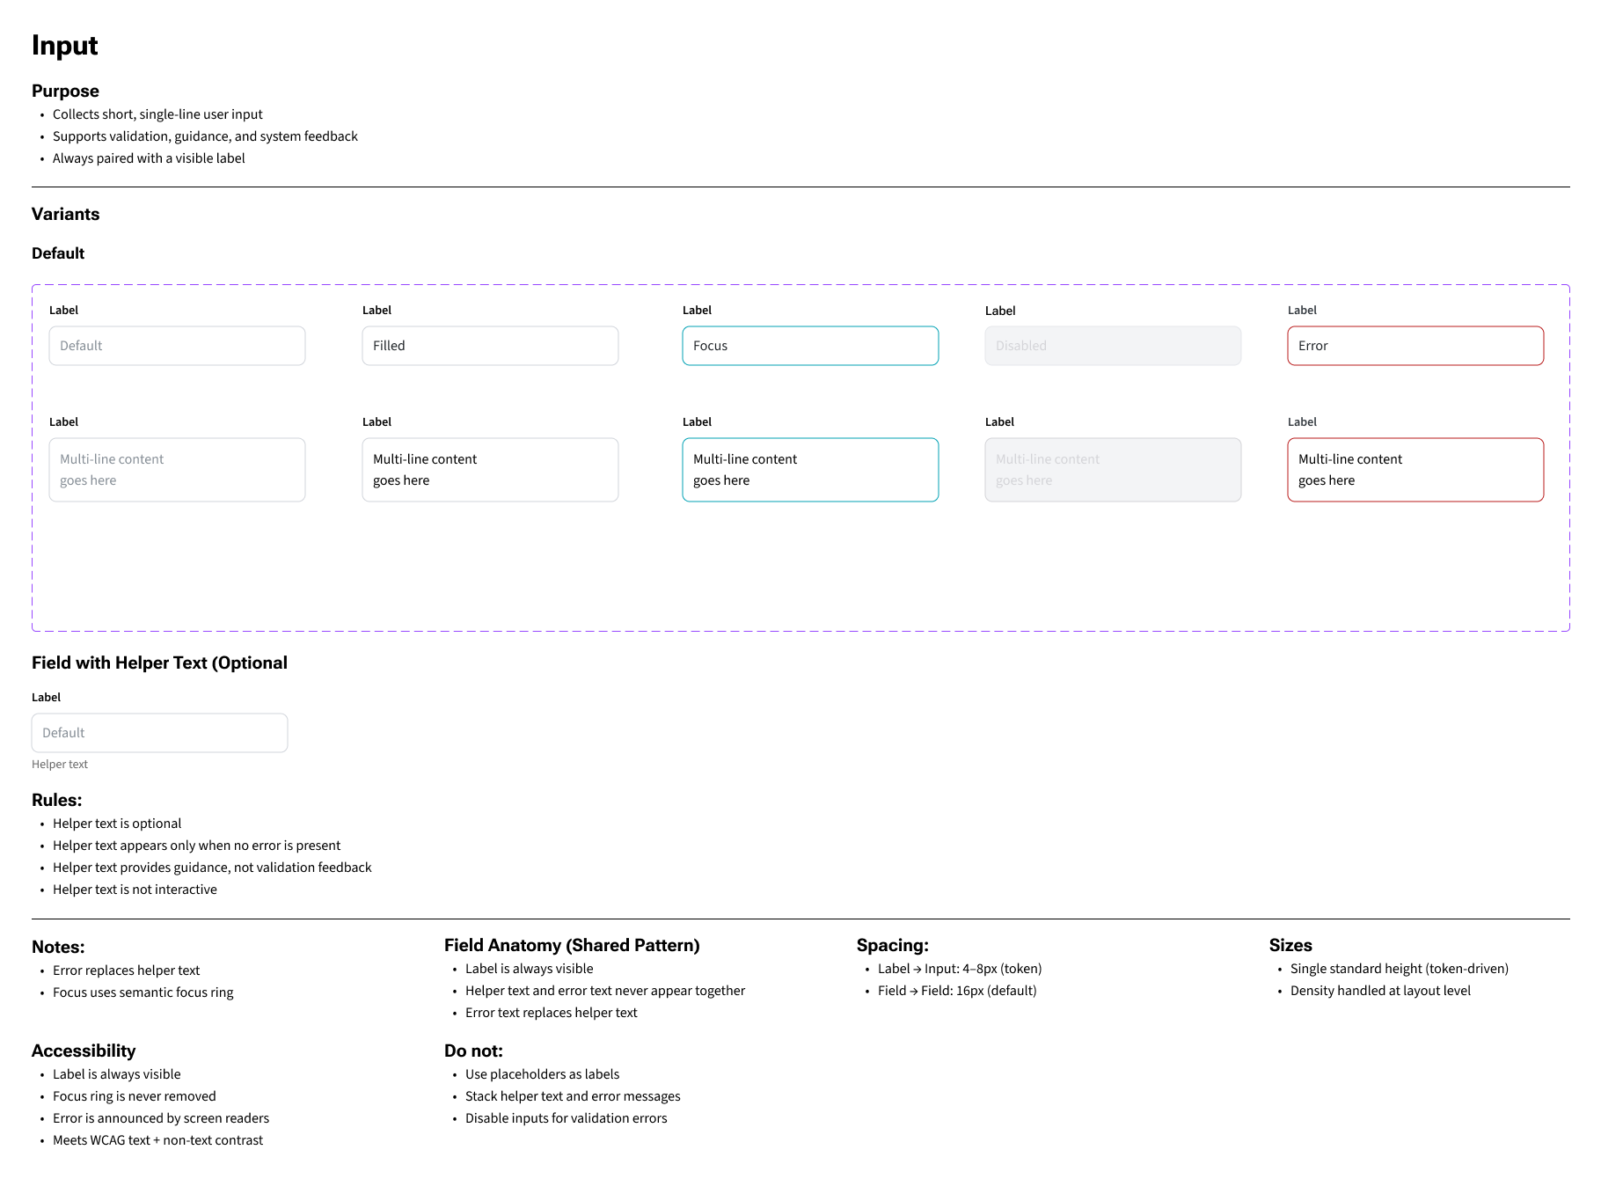This screenshot has width=1601, height=1179.
Task: Click 'Helper text is not interactive' bullet
Action: [135, 890]
